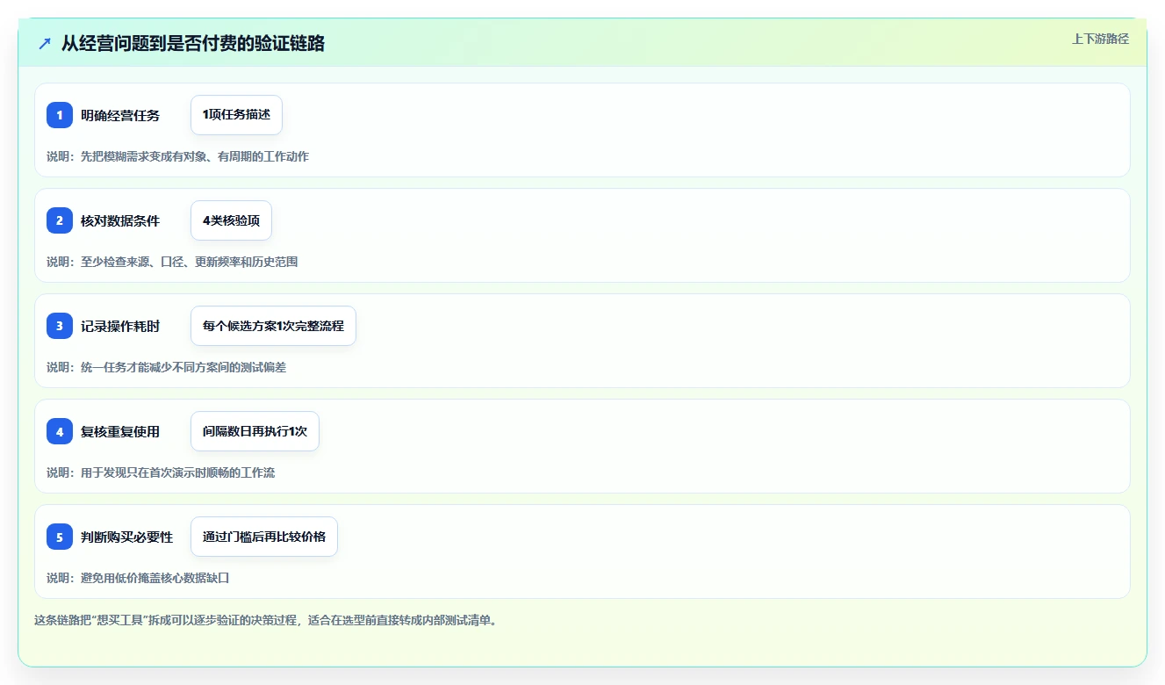Screen dimensions: 1165x685
Task: Click the step 3 number badge
Action: click(x=60, y=326)
